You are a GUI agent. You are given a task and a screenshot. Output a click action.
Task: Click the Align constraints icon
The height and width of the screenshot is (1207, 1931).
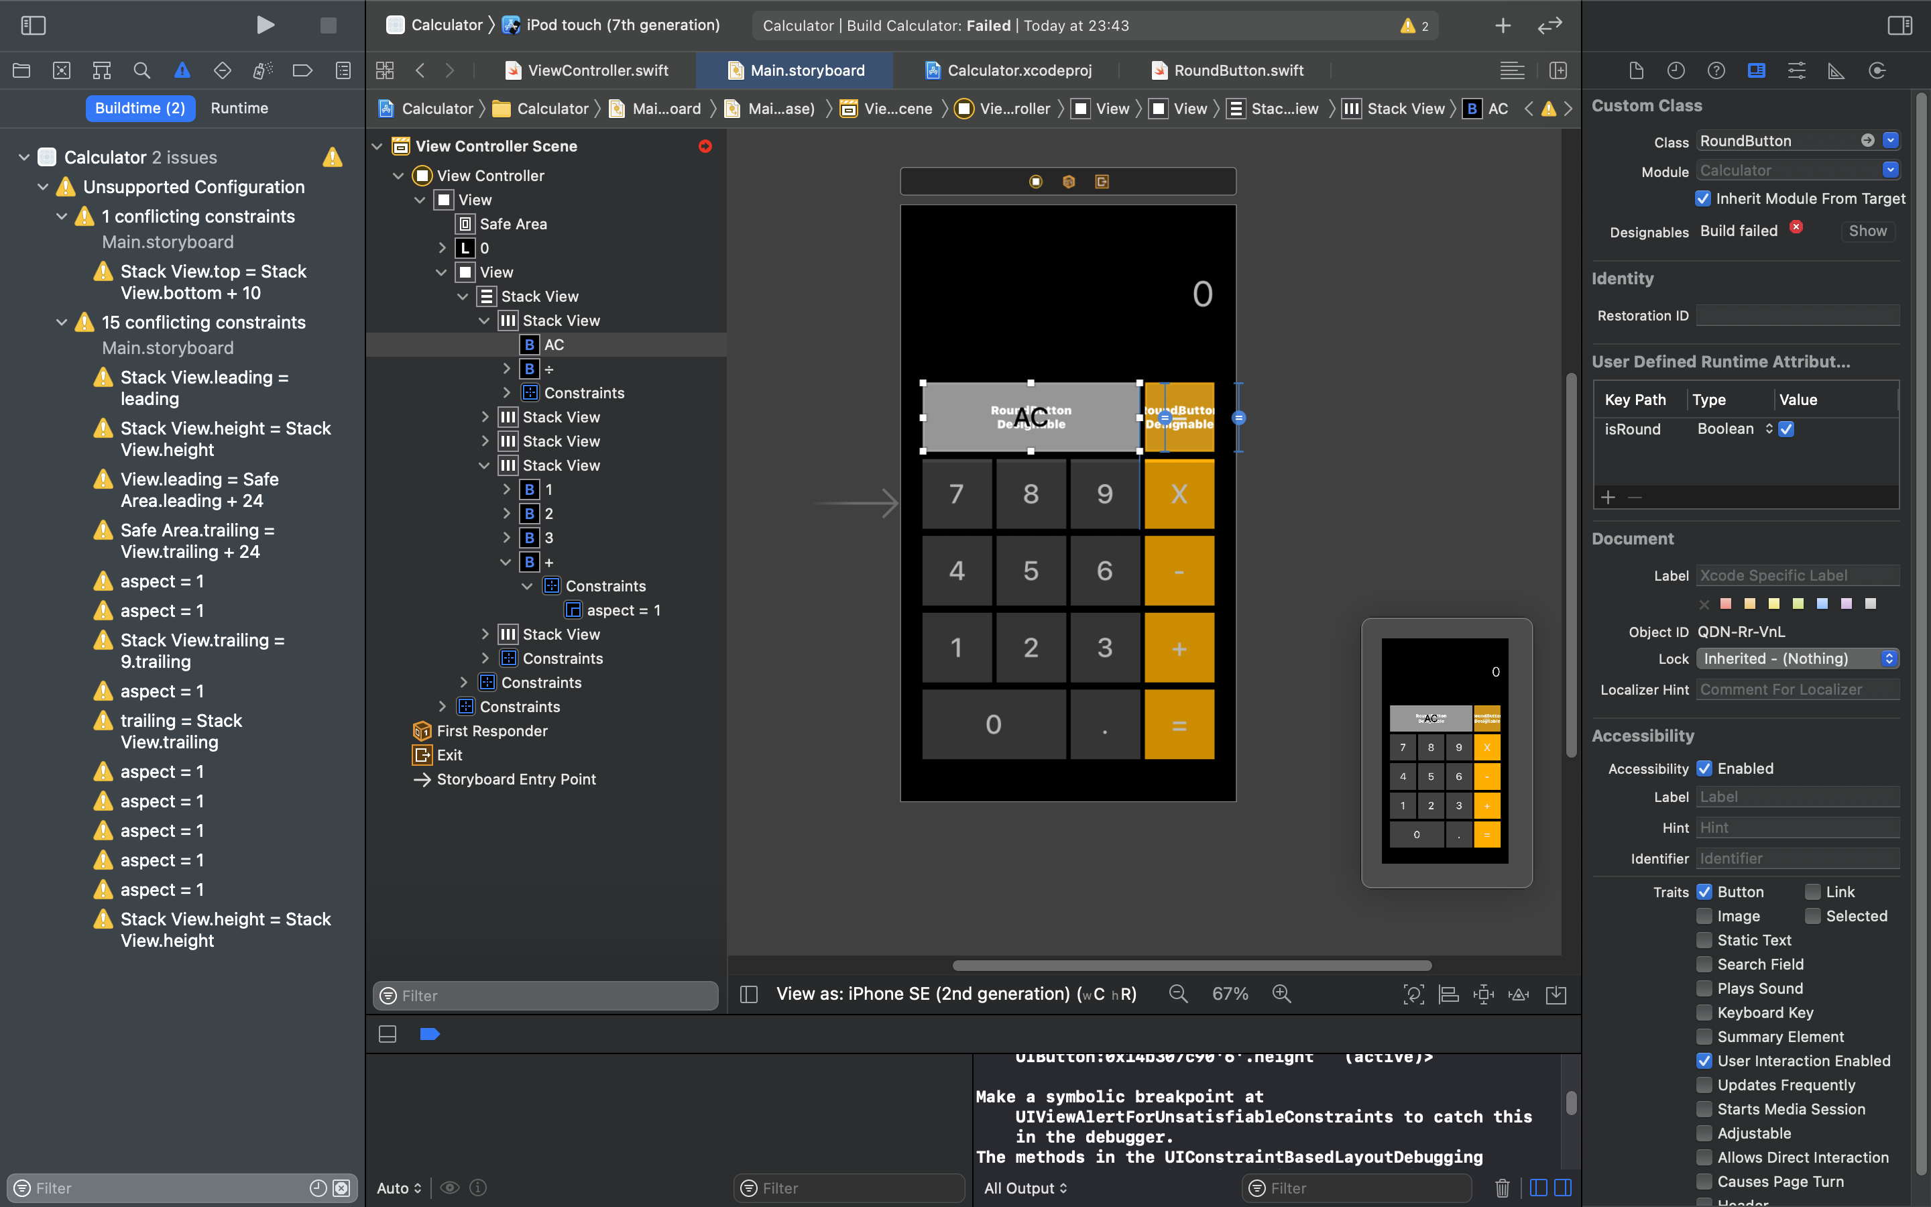pyautogui.click(x=1448, y=994)
